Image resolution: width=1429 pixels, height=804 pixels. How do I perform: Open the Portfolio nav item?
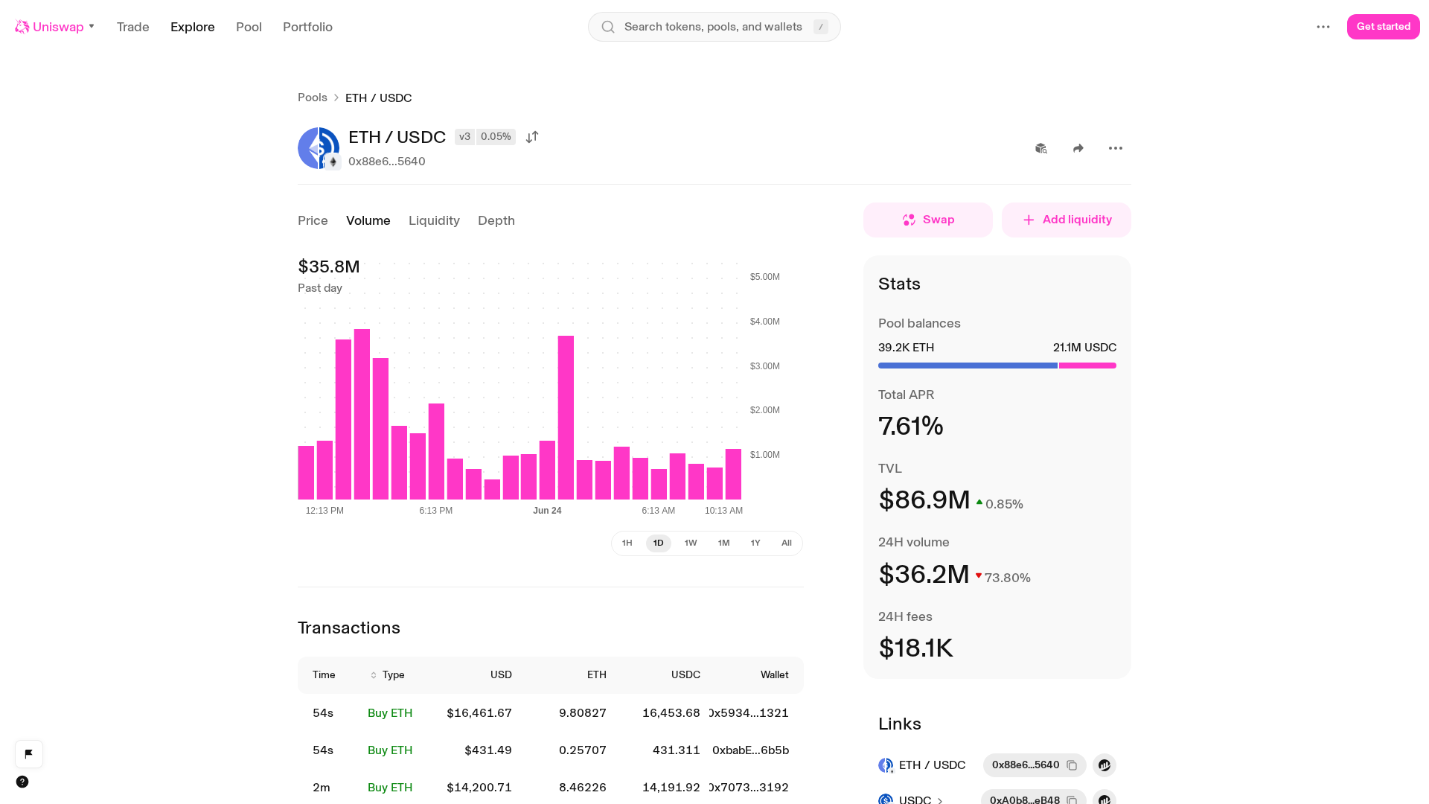tap(307, 27)
